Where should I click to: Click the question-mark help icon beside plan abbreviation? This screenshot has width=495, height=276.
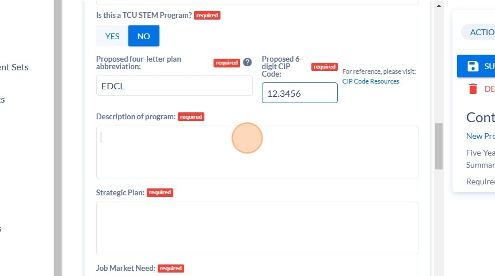247,63
